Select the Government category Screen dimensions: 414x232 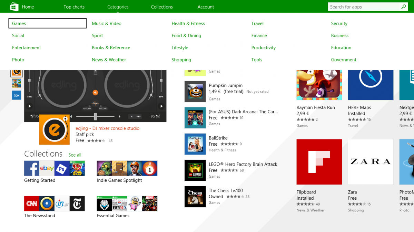[344, 60]
